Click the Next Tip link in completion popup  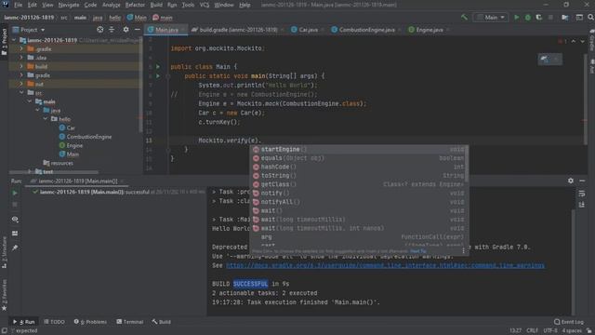tap(417, 251)
